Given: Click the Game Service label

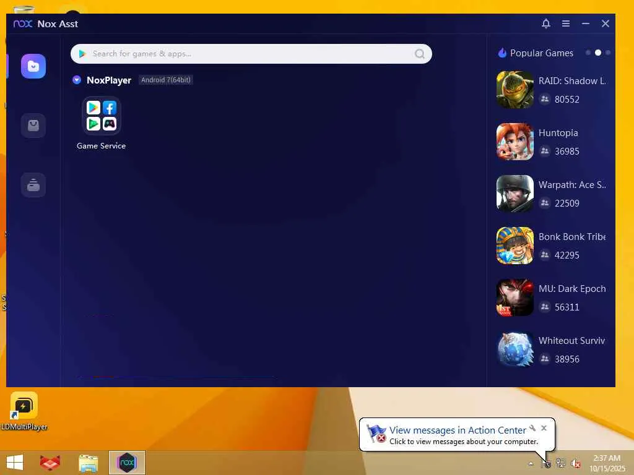Looking at the screenshot, I should [x=101, y=146].
